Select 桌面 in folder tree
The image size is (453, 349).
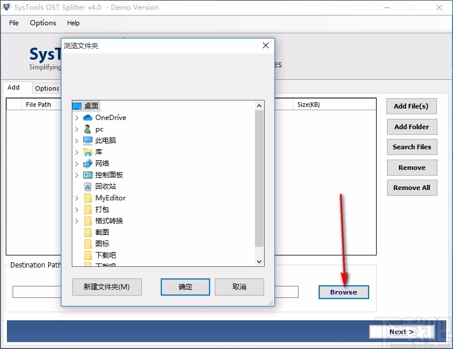pyautogui.click(x=91, y=106)
